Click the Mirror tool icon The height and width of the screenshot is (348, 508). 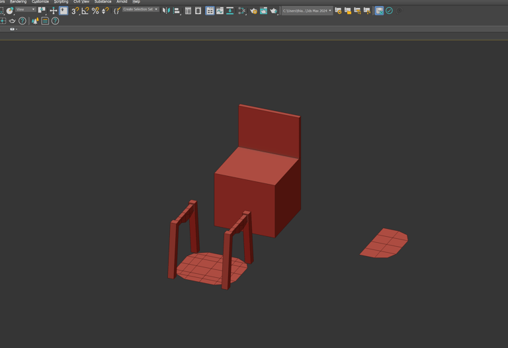coord(167,11)
